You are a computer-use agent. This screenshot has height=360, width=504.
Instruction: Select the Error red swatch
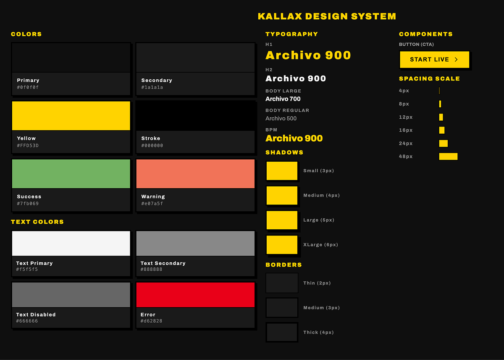[195, 295]
